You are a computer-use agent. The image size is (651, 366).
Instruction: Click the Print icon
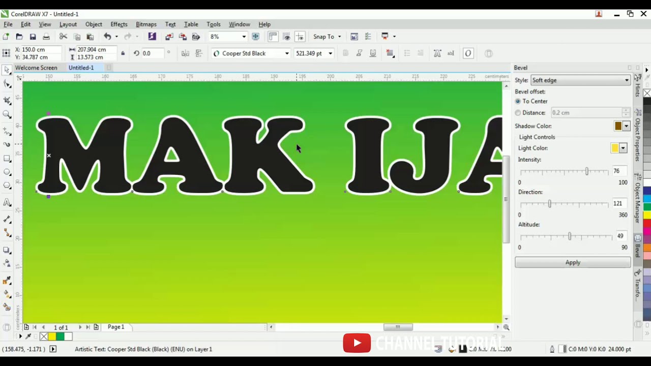click(46, 37)
